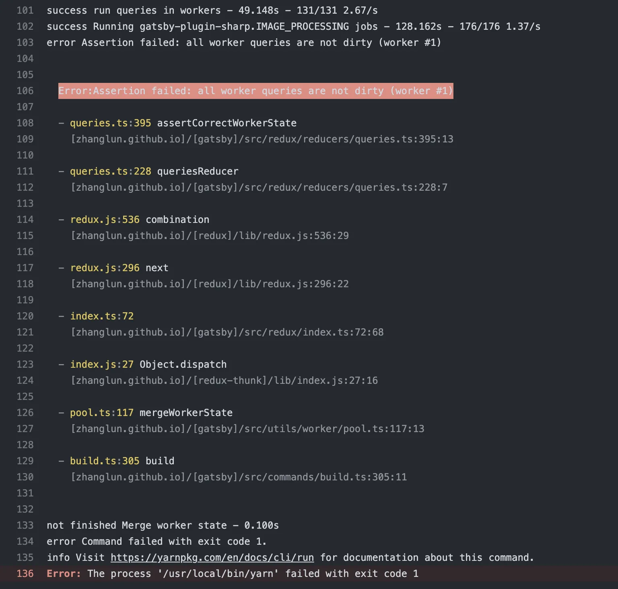The image size is (618, 589).
Task: Click 'index.ts:72' stack frame label
Action: (102, 316)
